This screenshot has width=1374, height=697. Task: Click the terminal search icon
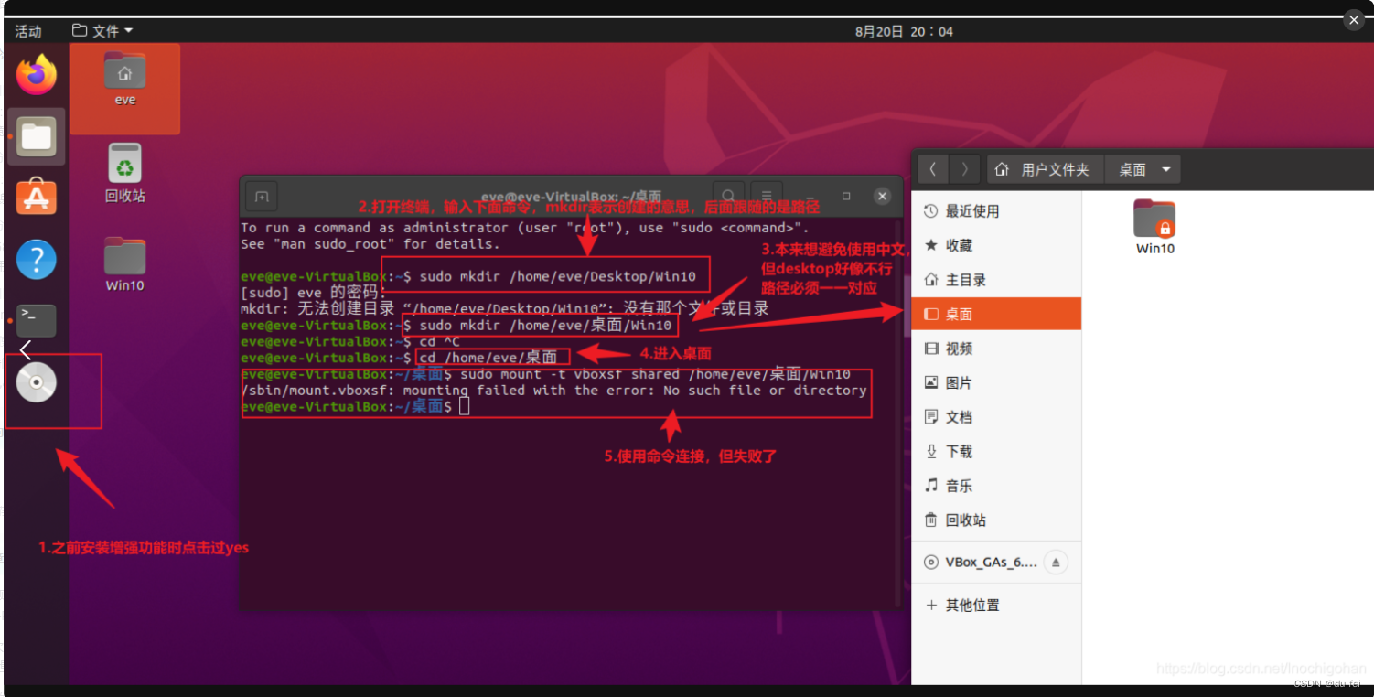click(x=728, y=196)
